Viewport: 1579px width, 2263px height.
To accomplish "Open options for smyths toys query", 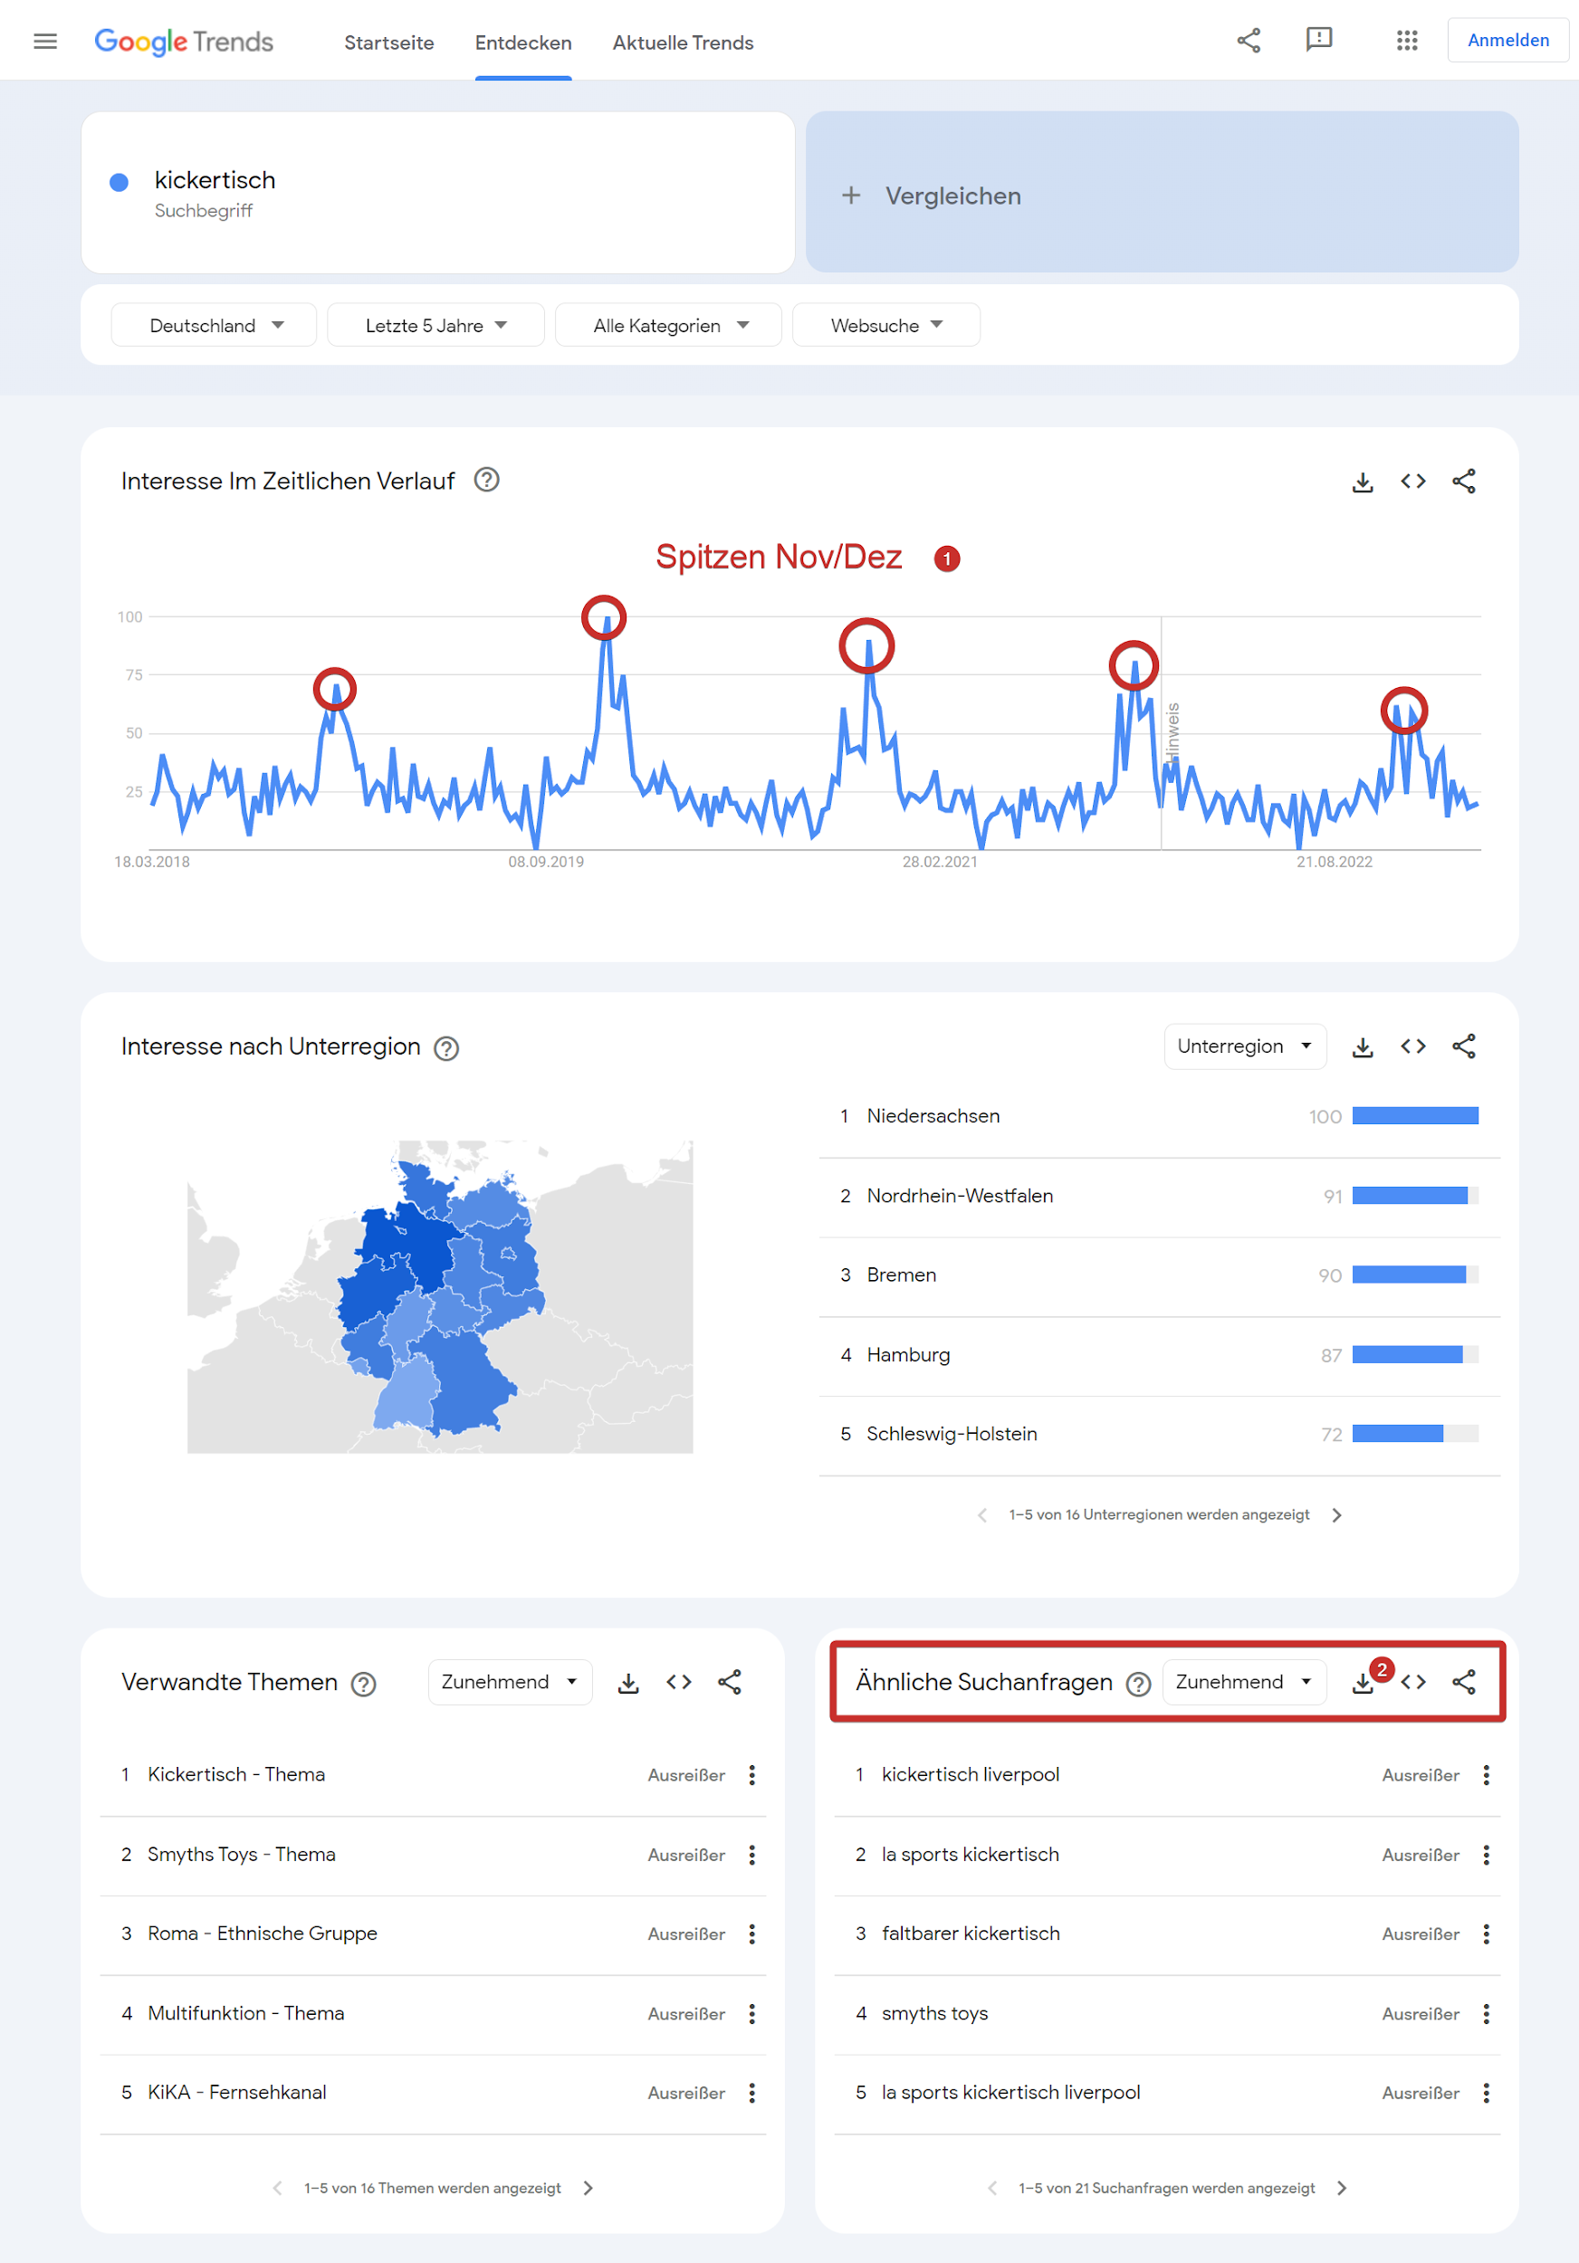I will 1487,2012.
